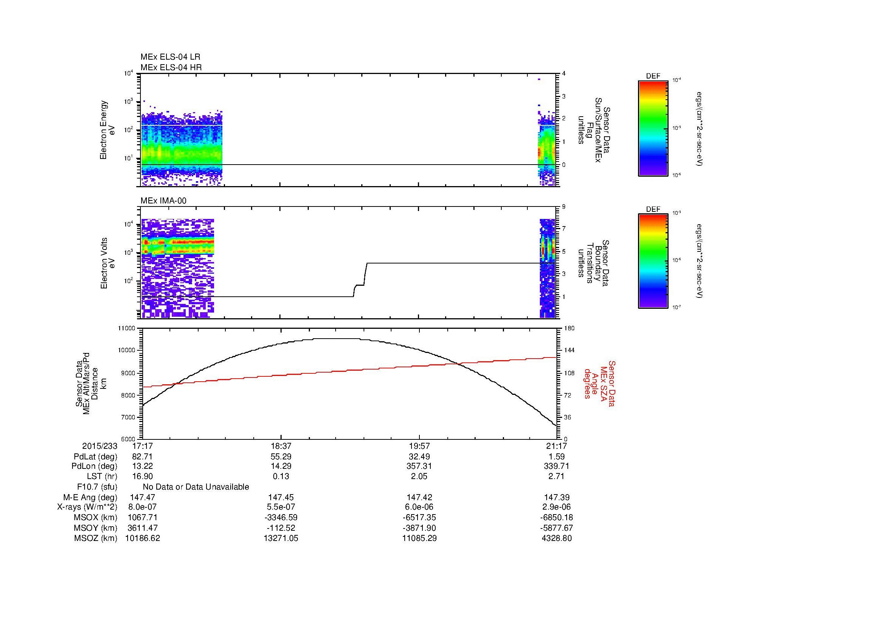The height and width of the screenshot is (624, 883).
Task: Click PdLat value 82.71
Action: (x=142, y=457)
